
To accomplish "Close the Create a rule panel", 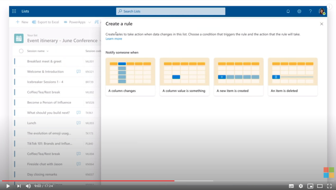I will click(x=322, y=24).
